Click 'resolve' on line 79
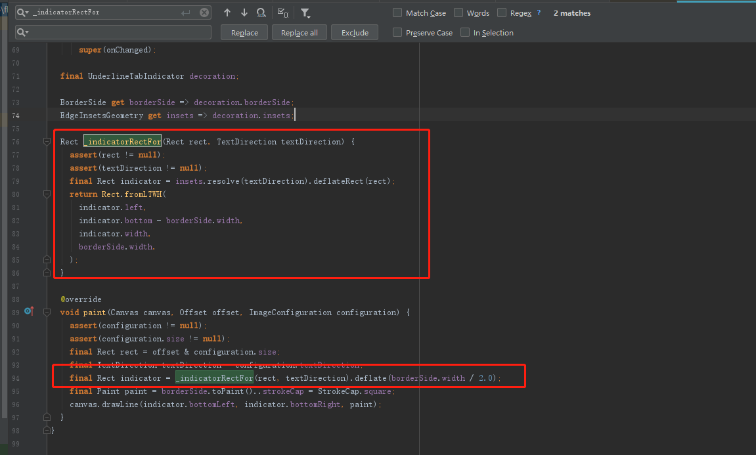This screenshot has height=455, width=756. (x=223, y=181)
